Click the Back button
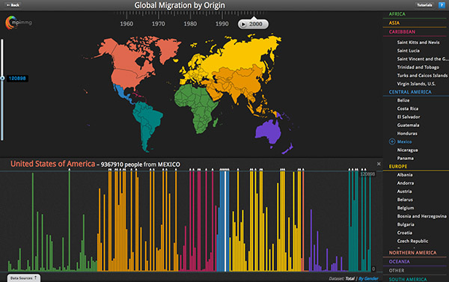The width and height of the screenshot is (449, 282). pyautogui.click(x=13, y=5)
